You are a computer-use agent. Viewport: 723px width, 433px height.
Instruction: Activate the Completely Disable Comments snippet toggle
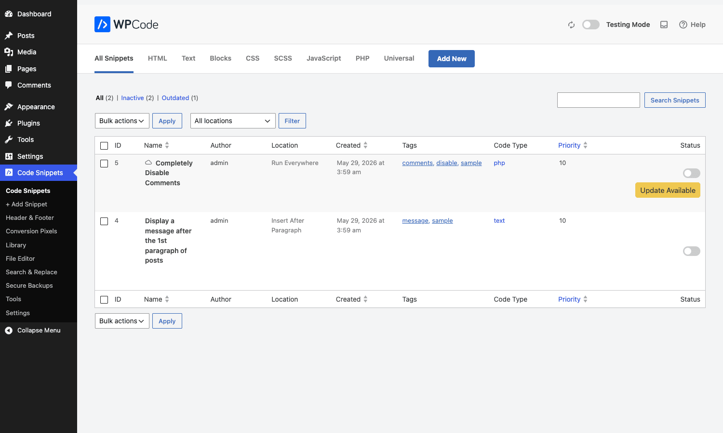(x=692, y=173)
